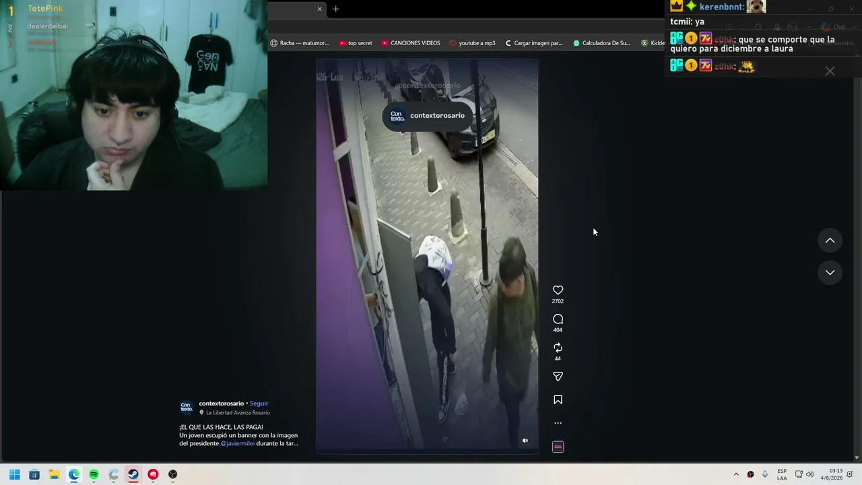Viewport: 862px width, 485px height.
Task: Open the Calculadora De Su... bookmark
Action: 601,43
